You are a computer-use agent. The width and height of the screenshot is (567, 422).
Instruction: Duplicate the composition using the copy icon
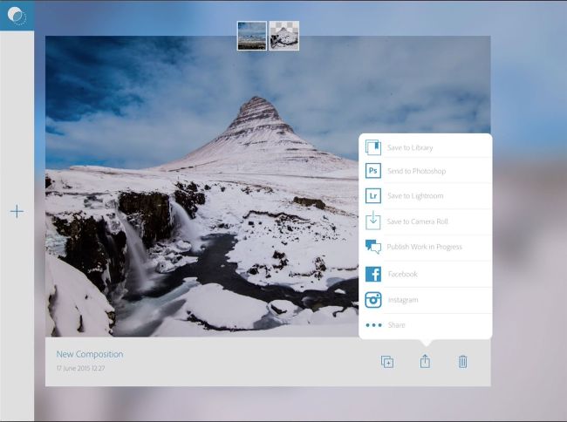[387, 362]
